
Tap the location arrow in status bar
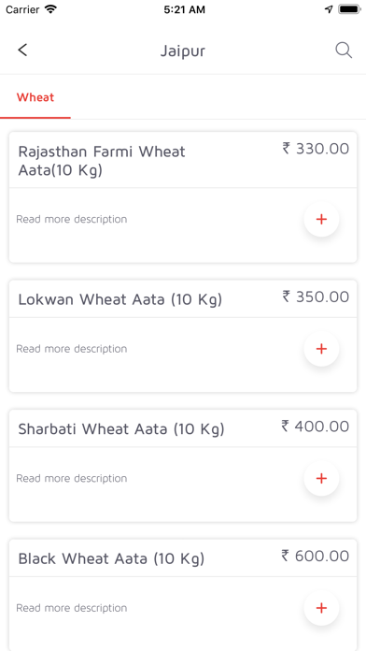(329, 9)
